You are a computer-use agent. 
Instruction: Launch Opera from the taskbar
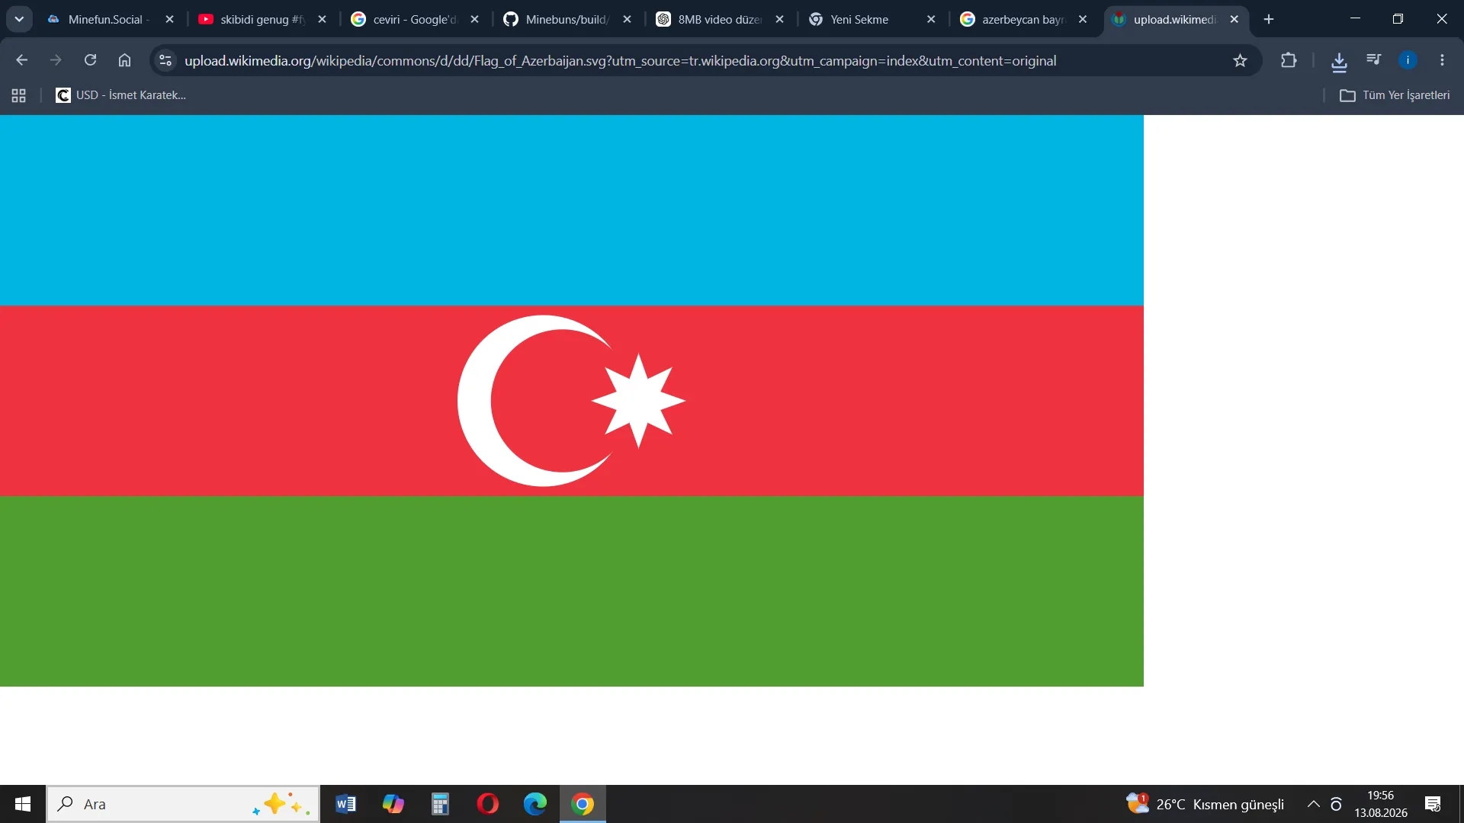point(488,804)
